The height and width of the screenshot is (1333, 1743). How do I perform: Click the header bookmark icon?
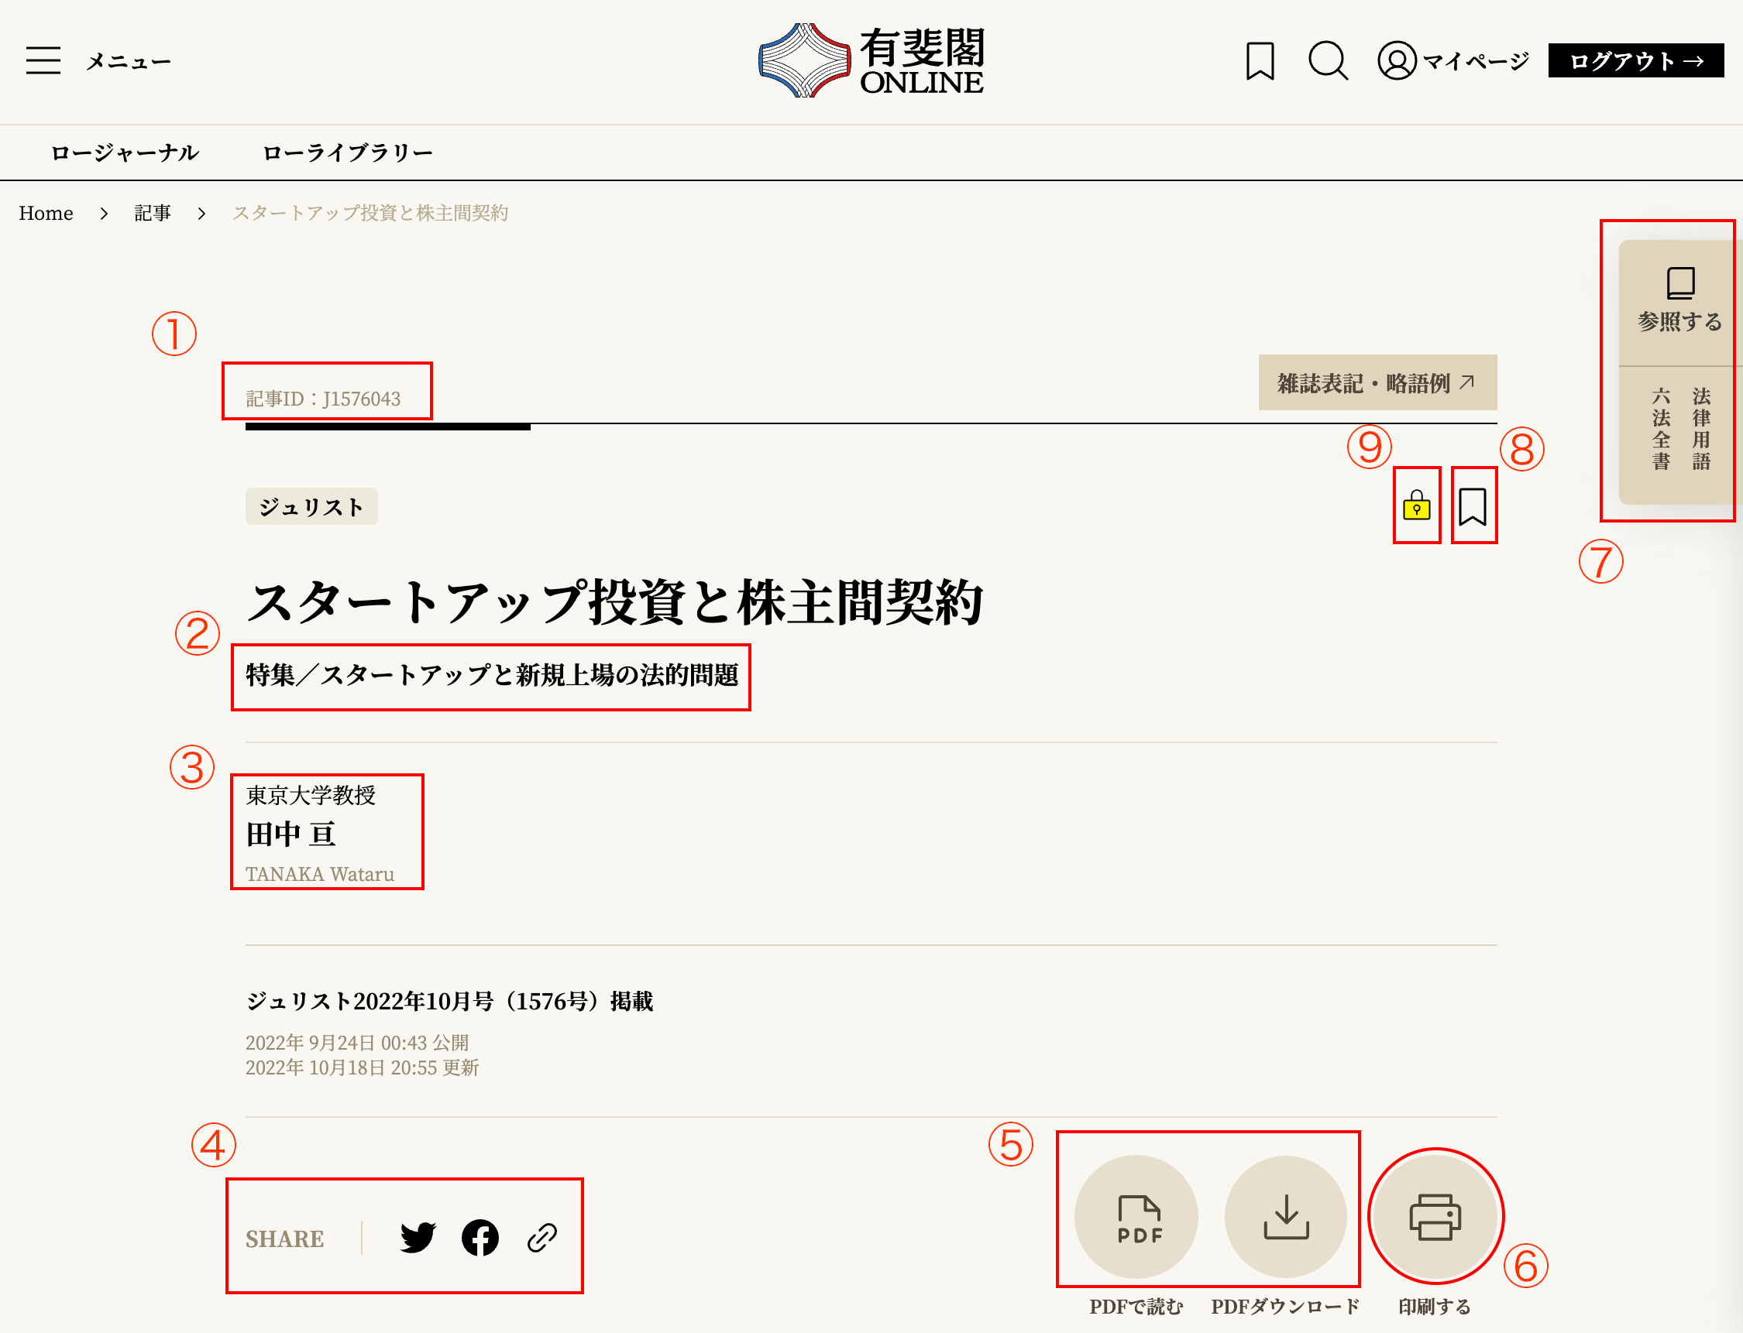click(1260, 61)
